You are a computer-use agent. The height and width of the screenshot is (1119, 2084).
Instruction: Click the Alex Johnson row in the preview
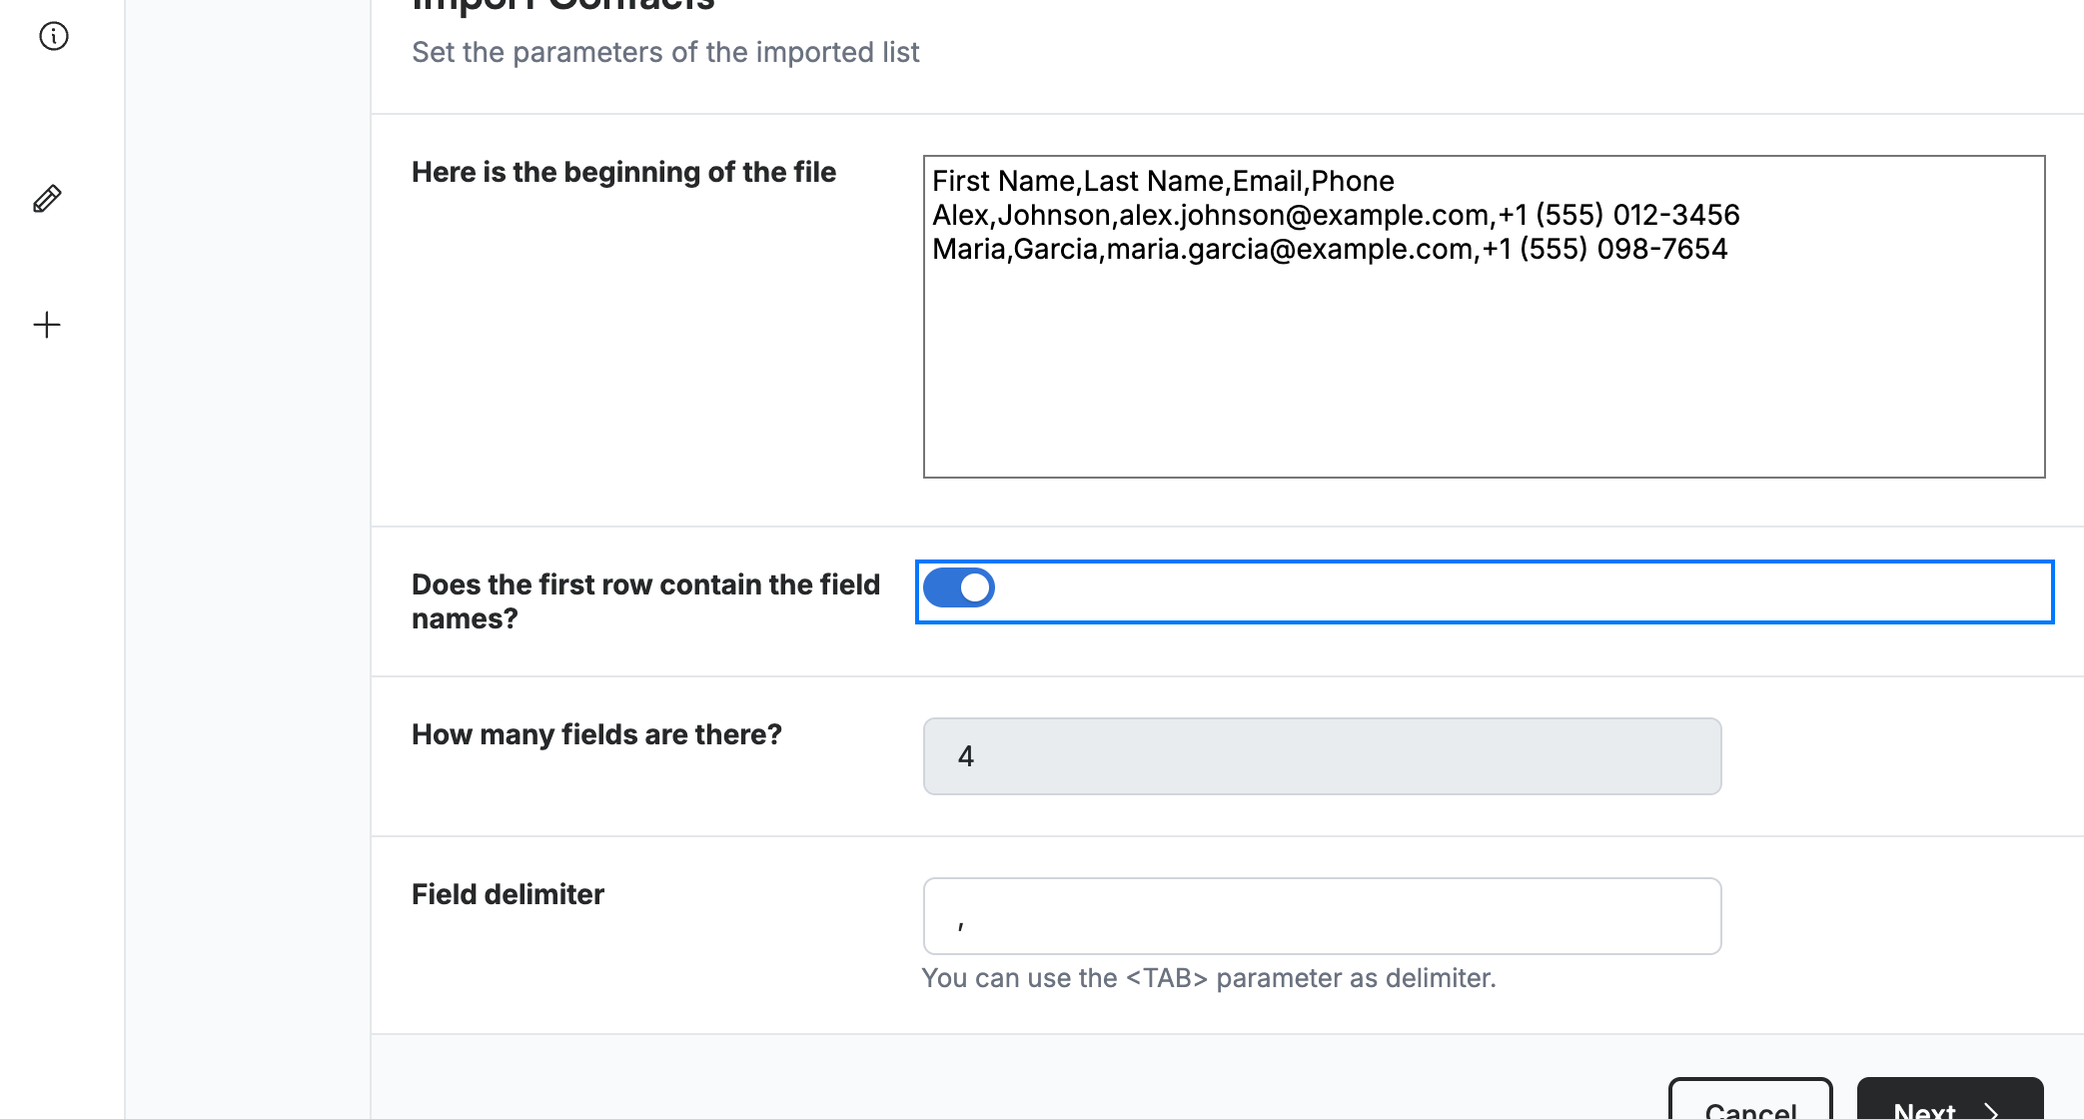[1336, 215]
